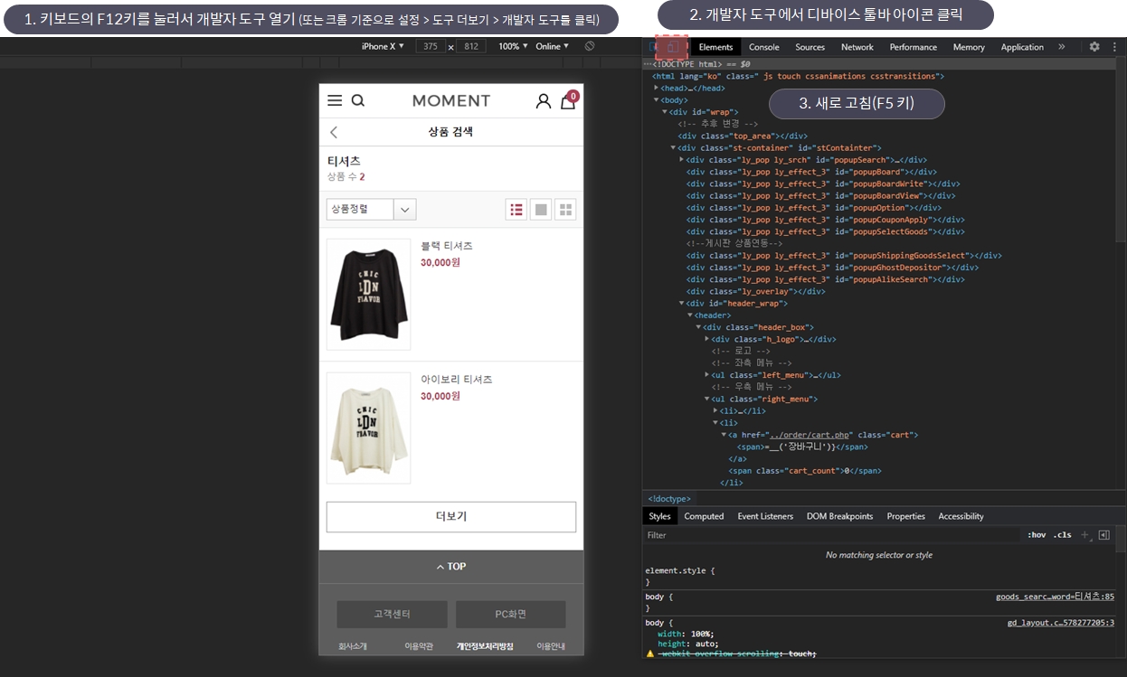
Task: Toggle the .cls class editor button
Action: (1062, 535)
